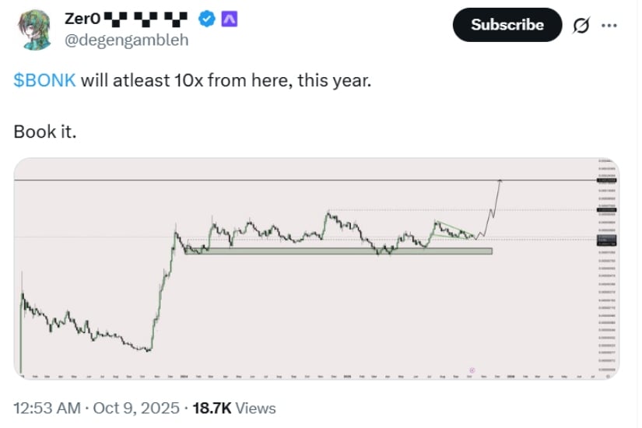Image resolution: width=642 pixels, height=428 pixels.
Task: Select the green falling wedge pattern
Action: [455, 230]
